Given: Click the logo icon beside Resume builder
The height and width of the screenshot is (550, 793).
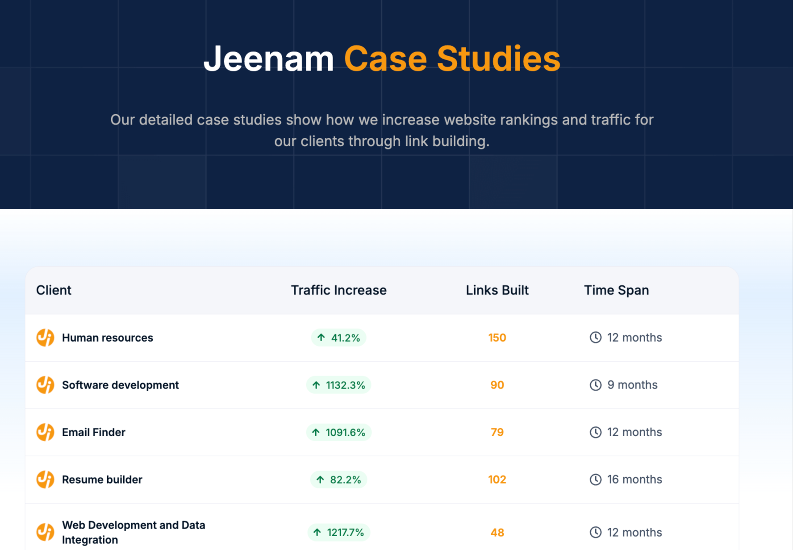Looking at the screenshot, I should click(x=45, y=480).
